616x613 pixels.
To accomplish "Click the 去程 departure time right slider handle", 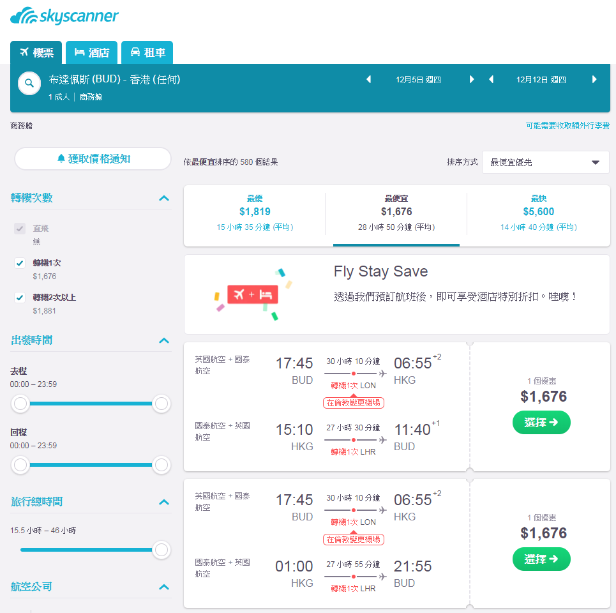I will pos(161,404).
